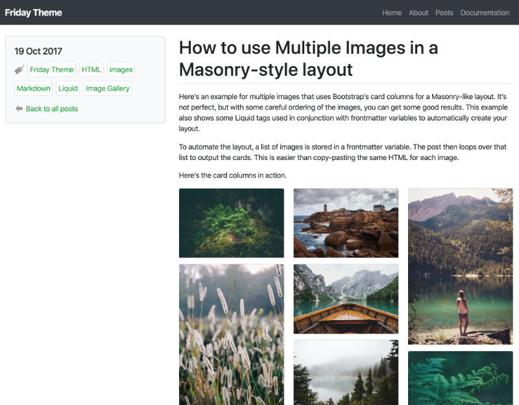
Task: Go to the Posts page
Action: (444, 12)
